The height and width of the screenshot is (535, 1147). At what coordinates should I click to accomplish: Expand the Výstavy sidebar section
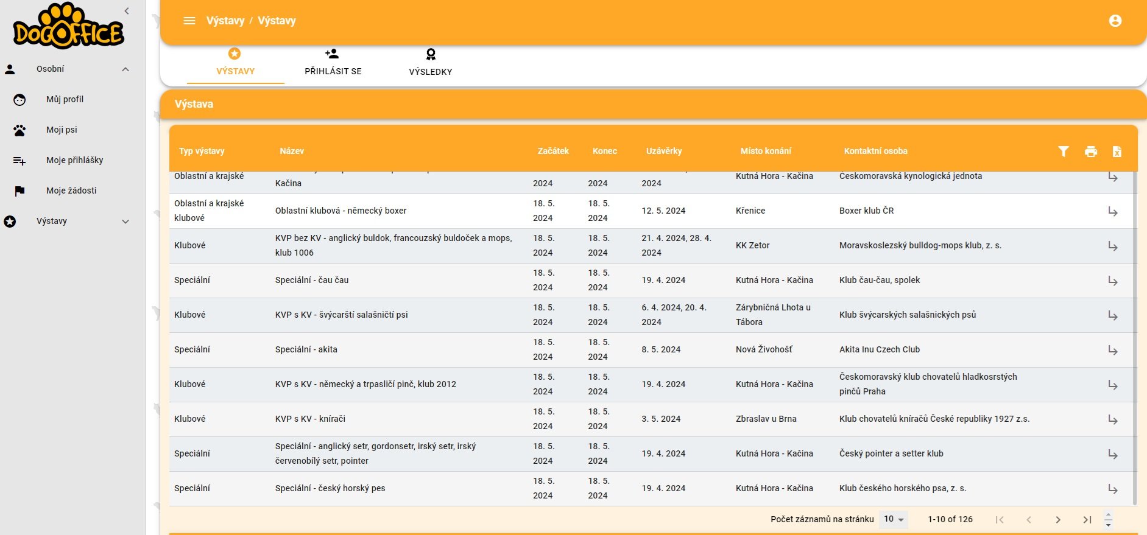point(125,222)
